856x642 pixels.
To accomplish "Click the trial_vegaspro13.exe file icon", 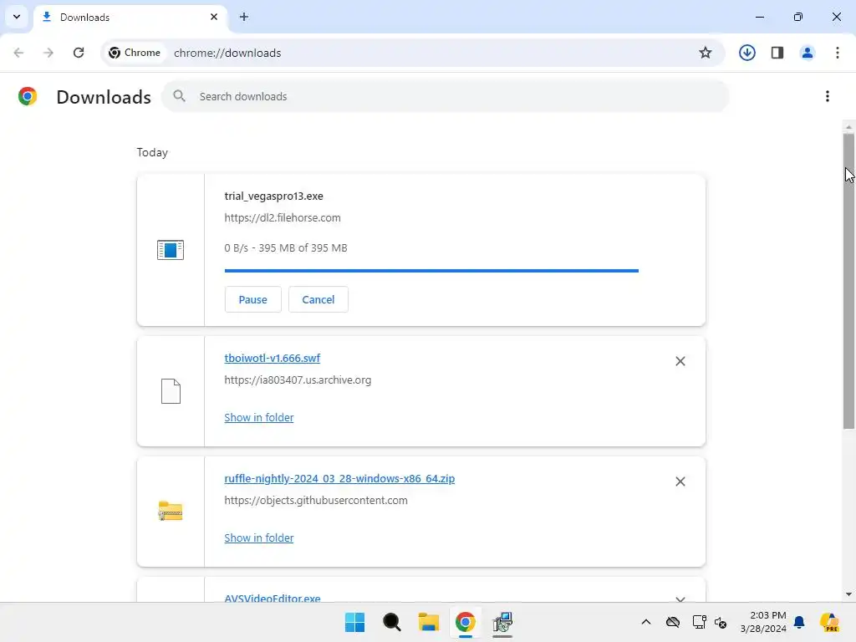I will (x=171, y=250).
